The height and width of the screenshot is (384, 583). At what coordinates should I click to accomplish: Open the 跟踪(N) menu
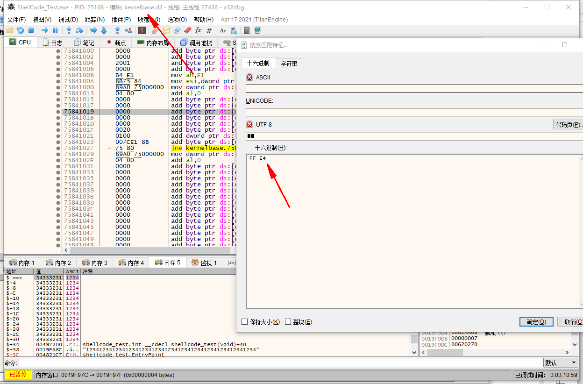[95, 20]
